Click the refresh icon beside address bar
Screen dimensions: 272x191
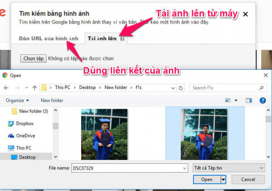coord(181,88)
